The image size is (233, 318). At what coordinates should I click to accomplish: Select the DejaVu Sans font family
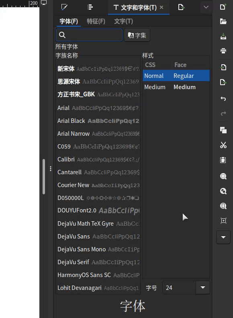pyautogui.click(x=98, y=236)
